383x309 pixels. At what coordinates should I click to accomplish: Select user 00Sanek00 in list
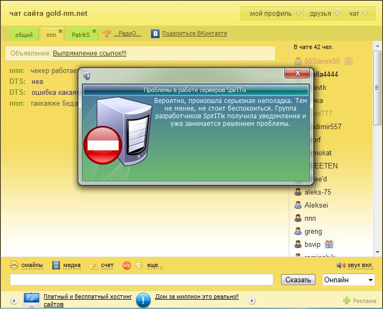(x=322, y=61)
